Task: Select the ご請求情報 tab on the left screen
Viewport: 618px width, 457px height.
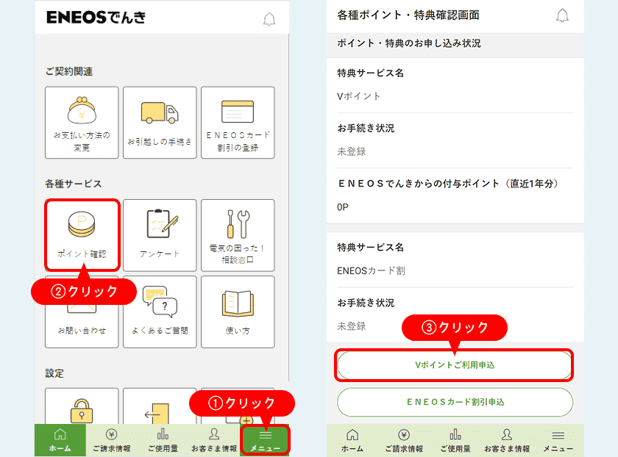Action: 112,440
